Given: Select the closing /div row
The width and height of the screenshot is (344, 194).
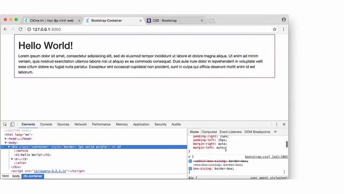Looking at the screenshot, I should (x=16, y=167).
